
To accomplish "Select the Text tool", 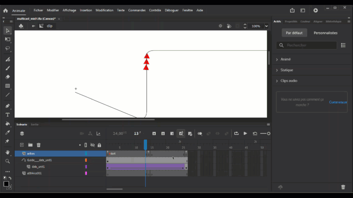I will (x=8, y=115).
